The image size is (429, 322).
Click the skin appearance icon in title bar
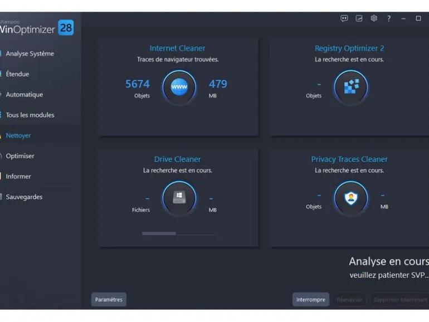pyautogui.click(x=359, y=18)
